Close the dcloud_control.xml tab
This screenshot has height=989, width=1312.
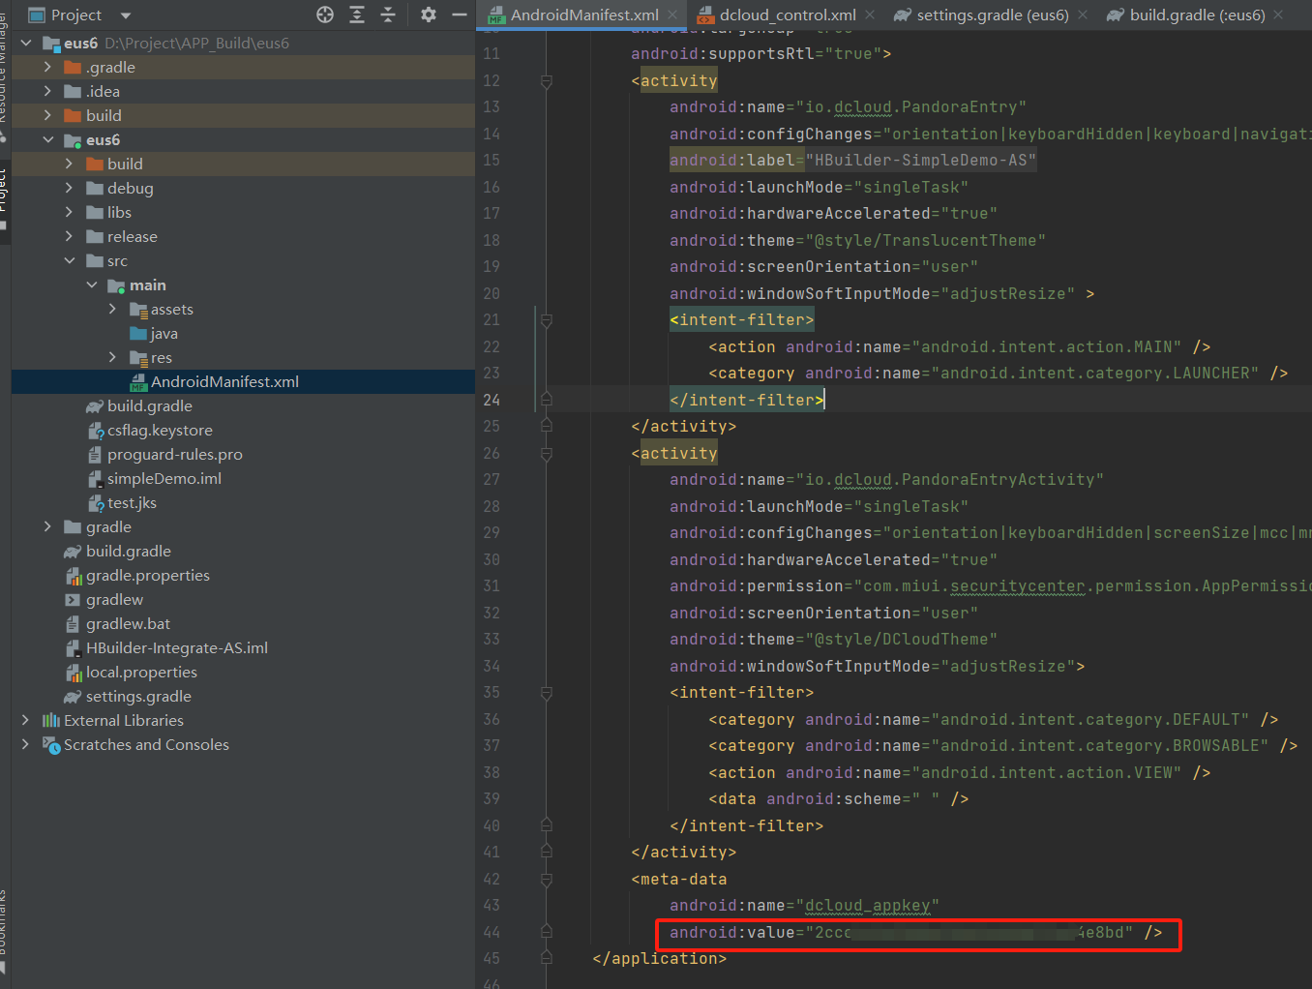(x=870, y=15)
